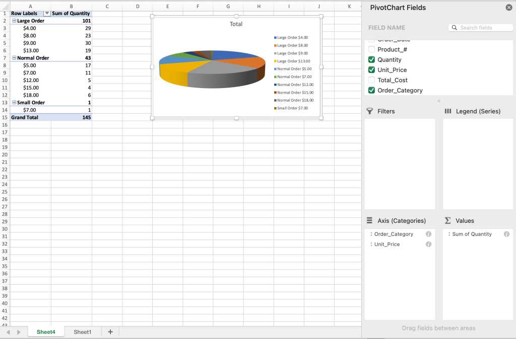The image size is (516, 339).
Task: Click the Filters funnel icon
Action: 369,111
